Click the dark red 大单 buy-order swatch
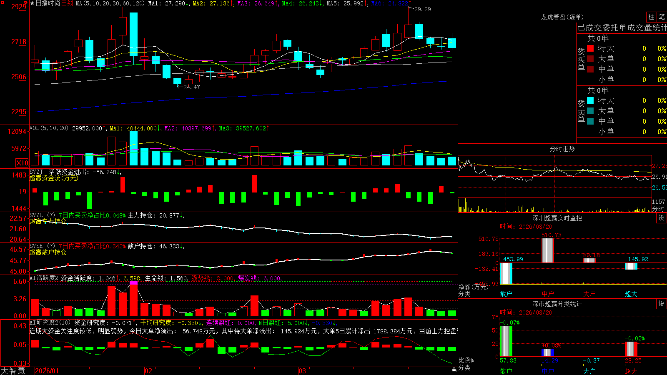 pyautogui.click(x=590, y=59)
